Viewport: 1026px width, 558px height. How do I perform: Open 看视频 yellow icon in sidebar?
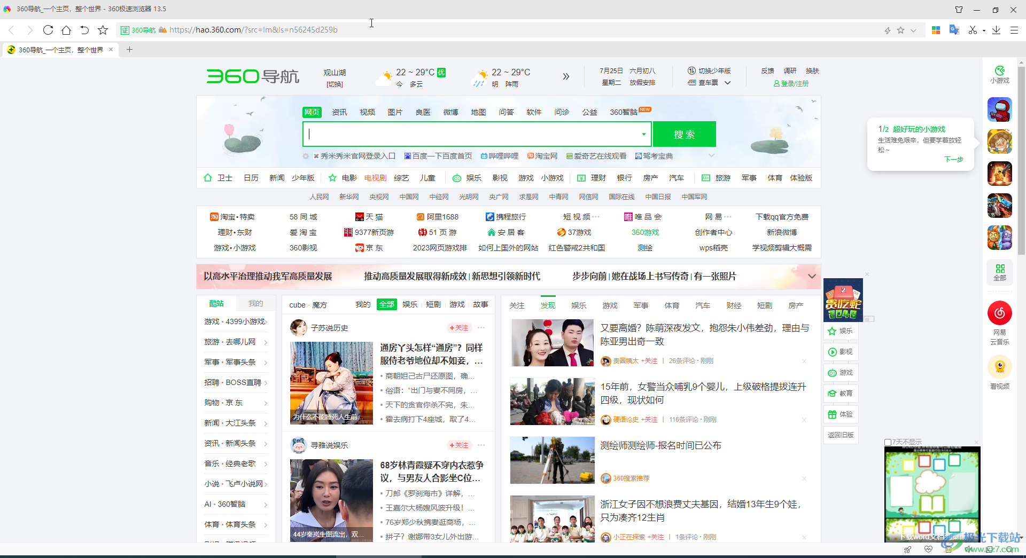[1000, 367]
